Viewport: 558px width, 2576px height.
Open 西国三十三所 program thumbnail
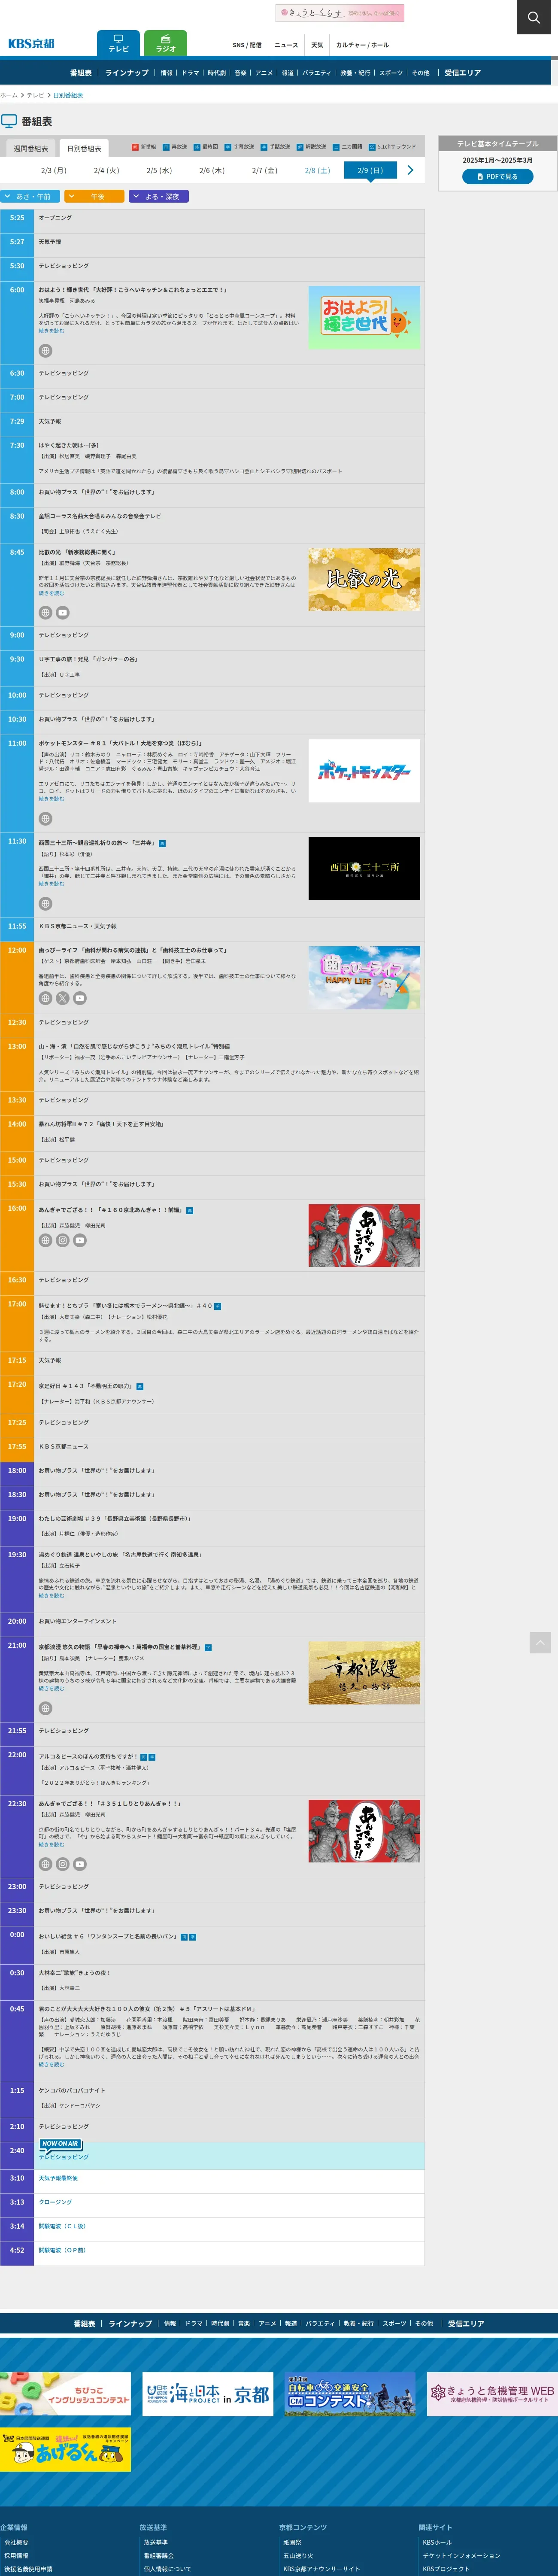tap(364, 868)
